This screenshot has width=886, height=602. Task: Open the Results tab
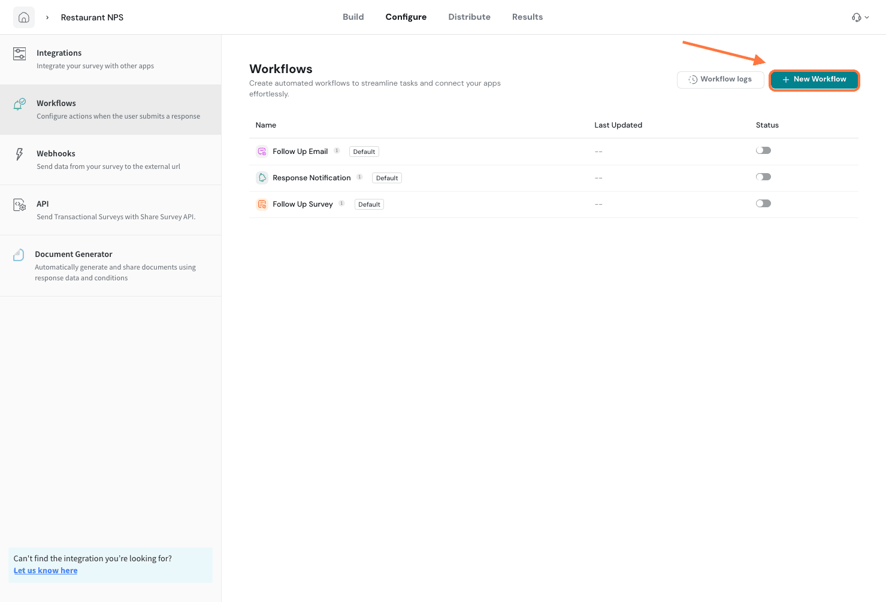point(527,17)
